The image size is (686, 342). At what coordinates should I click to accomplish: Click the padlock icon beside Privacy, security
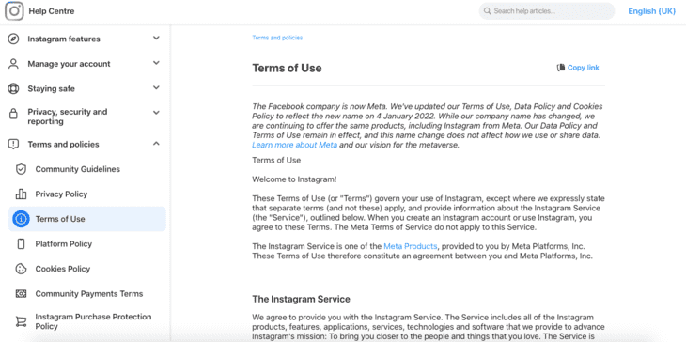click(x=13, y=114)
